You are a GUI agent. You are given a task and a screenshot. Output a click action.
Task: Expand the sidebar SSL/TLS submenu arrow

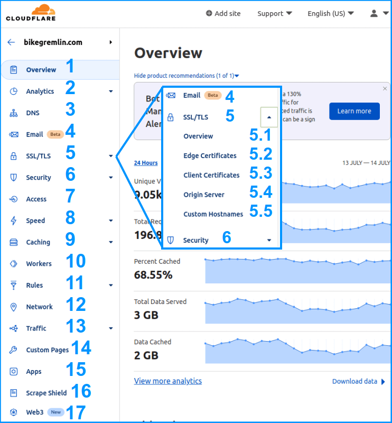pos(111,156)
